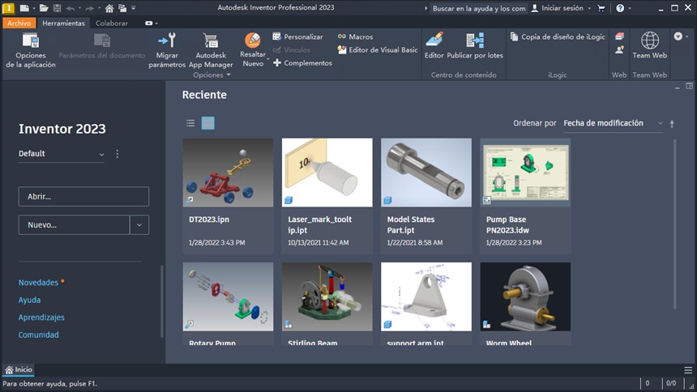Click Redo arrow in quick access toolbar
The height and width of the screenshot is (392, 697).
click(89, 8)
